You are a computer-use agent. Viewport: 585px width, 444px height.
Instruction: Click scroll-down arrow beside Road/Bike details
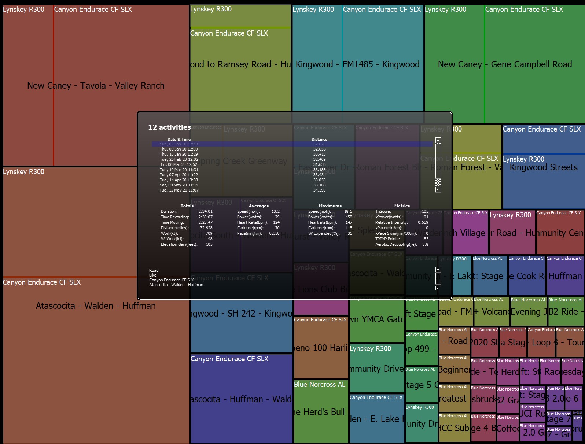point(438,288)
